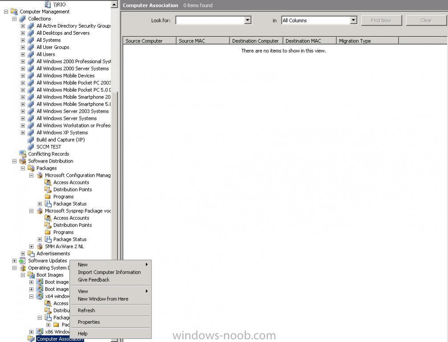Click the RIO site icon

click(x=48, y=4)
